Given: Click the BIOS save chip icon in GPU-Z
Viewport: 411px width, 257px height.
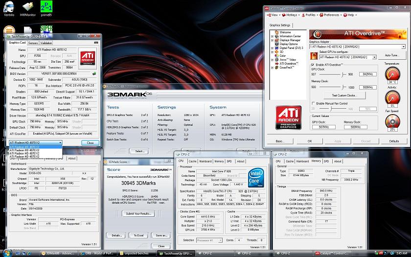Looking at the screenshot, I should [x=94, y=74].
